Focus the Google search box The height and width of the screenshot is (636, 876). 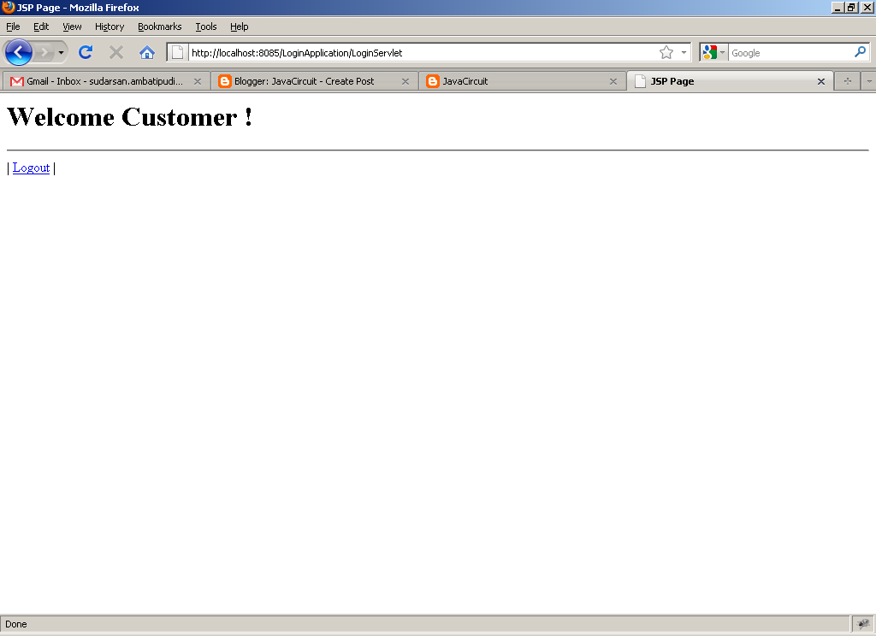click(x=790, y=52)
